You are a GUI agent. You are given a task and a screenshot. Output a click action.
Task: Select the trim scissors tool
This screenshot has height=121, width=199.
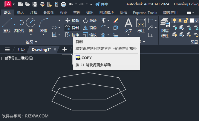click(103, 21)
